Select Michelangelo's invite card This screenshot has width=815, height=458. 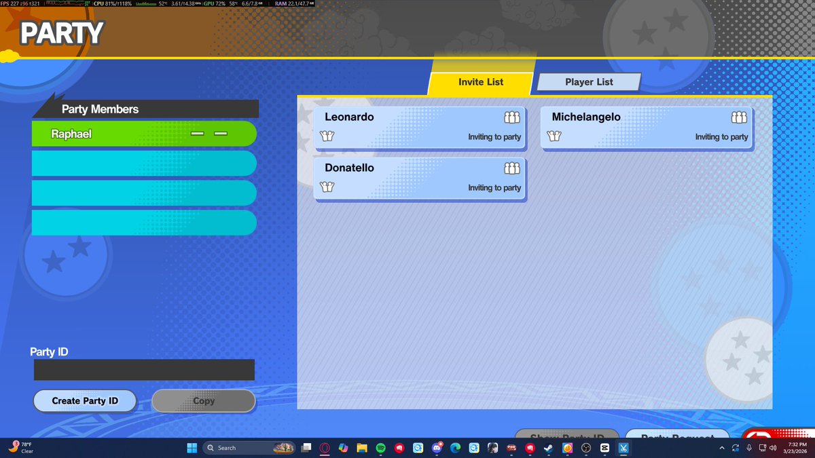click(647, 128)
